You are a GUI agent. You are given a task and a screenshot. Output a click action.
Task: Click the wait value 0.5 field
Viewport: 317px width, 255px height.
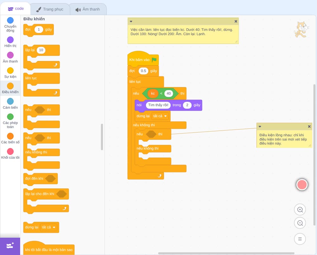click(x=143, y=71)
